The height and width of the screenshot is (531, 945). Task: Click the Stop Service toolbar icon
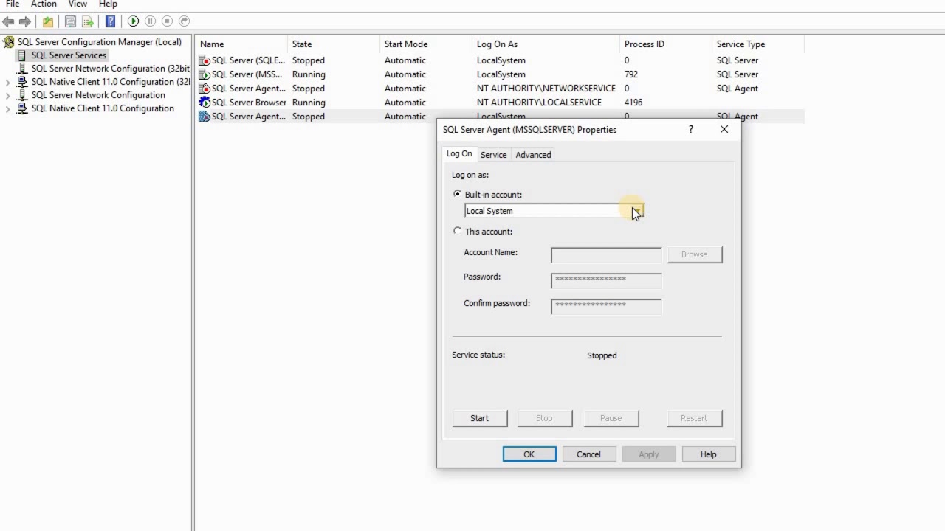pos(168,21)
